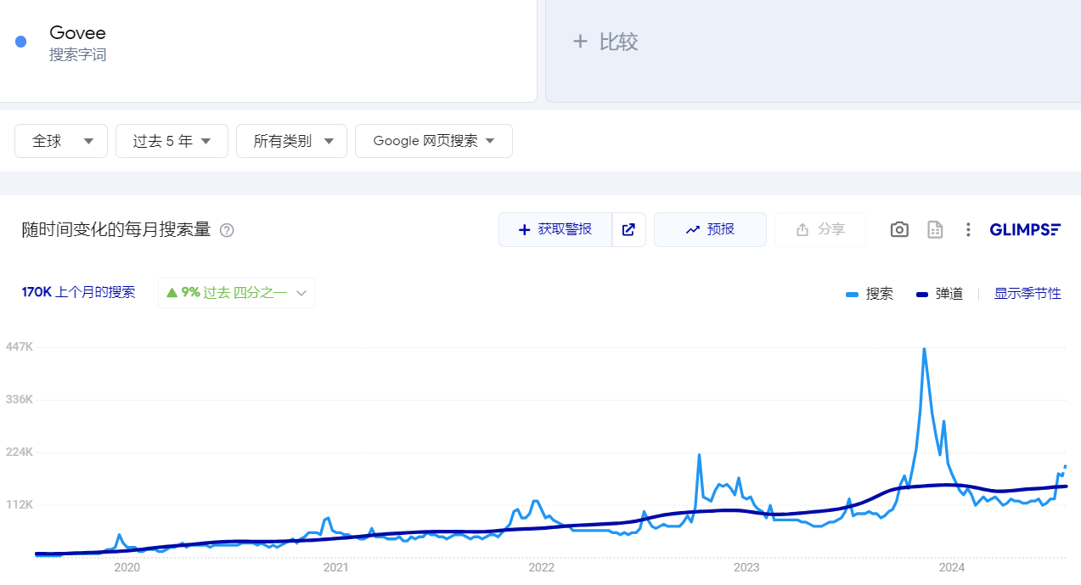Click the Govee search term field
1081x585 pixels.
(x=255, y=42)
